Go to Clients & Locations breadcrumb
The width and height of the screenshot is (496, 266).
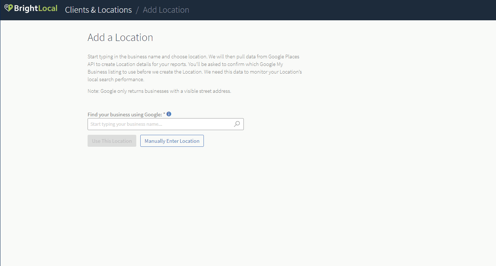pyautogui.click(x=98, y=10)
